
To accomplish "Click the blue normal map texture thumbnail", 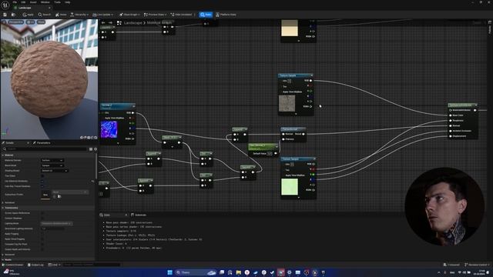I will click(x=109, y=129).
